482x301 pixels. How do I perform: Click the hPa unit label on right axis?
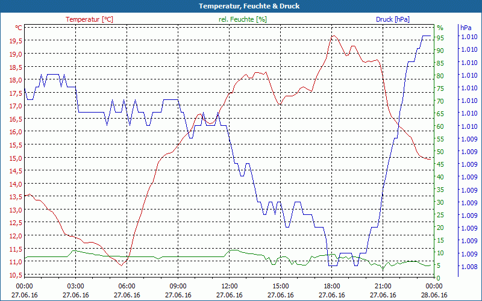click(466, 28)
